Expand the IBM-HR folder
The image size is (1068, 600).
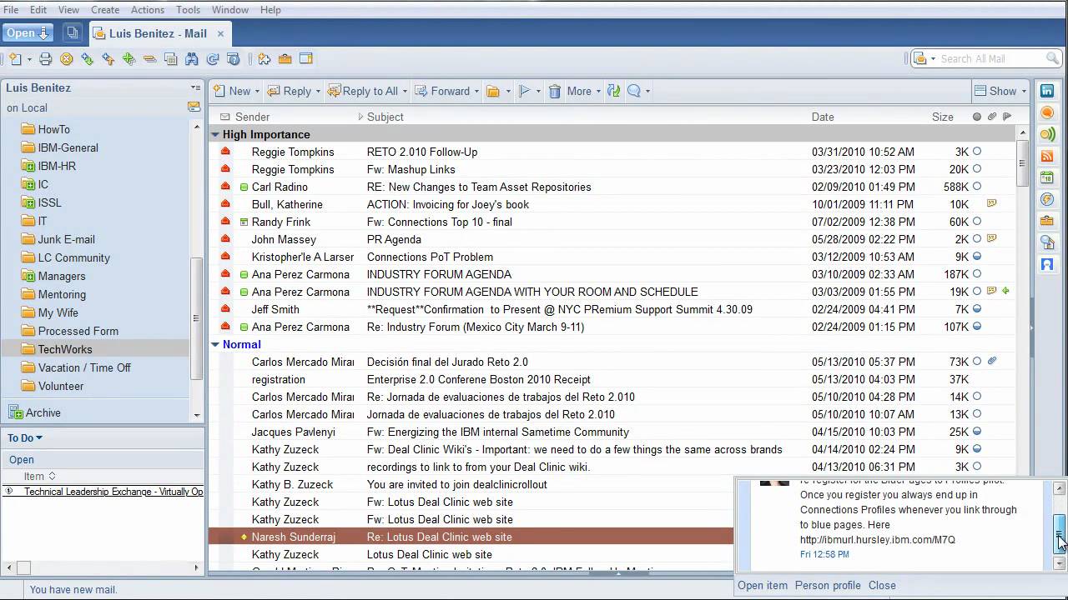pyautogui.click(x=28, y=166)
